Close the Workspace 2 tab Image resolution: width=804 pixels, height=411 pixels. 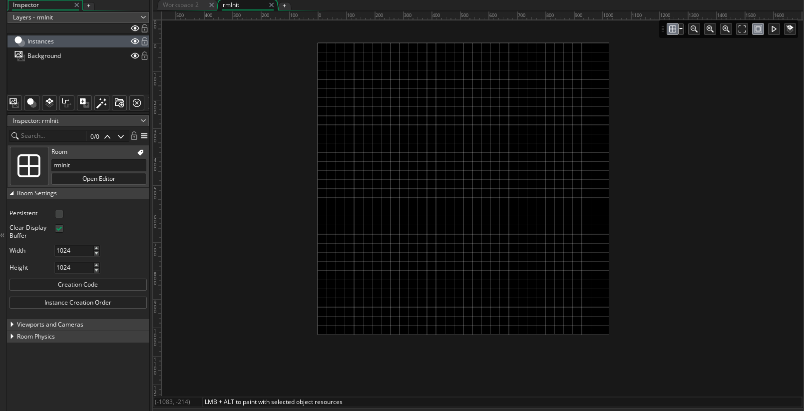211,5
